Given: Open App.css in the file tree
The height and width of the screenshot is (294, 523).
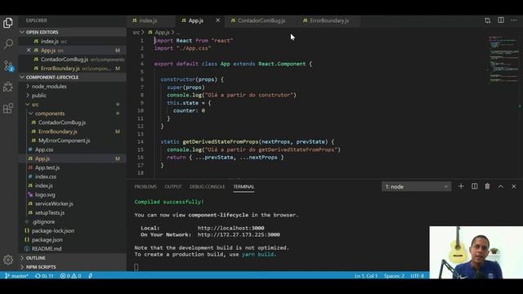Looking at the screenshot, I should [73, 149].
